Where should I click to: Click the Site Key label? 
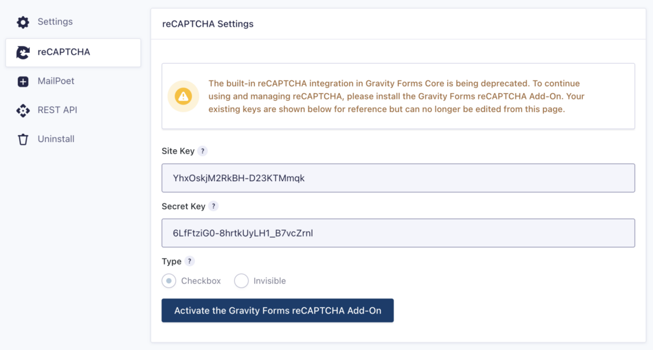pyautogui.click(x=178, y=151)
